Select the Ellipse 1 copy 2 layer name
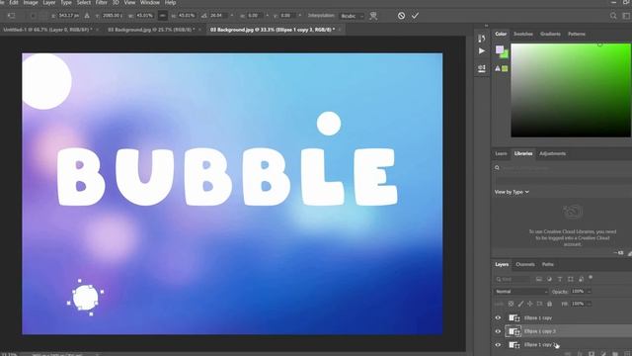632x356 pixels. pos(540,345)
